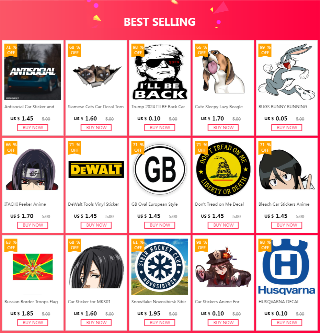The width and height of the screenshot is (320, 333).
Task: Click the Russian Border Troops flag image
Action: pos(33,267)
